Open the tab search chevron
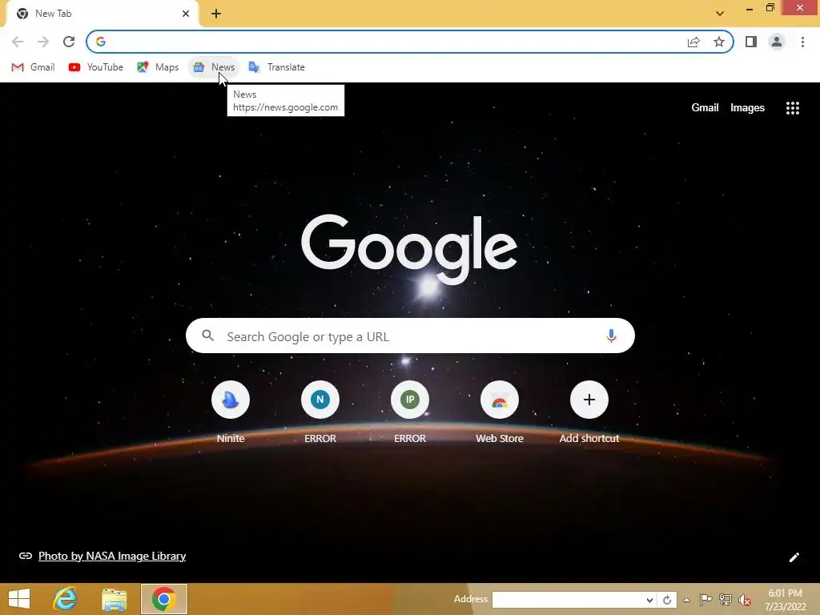Screen dimensions: 820x615 point(720,14)
